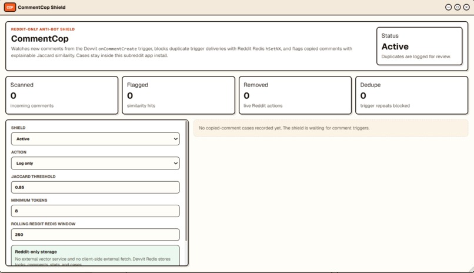474x273 pixels.
Task: Click the Minimum Tokens field showing 8
Action: coord(95,211)
